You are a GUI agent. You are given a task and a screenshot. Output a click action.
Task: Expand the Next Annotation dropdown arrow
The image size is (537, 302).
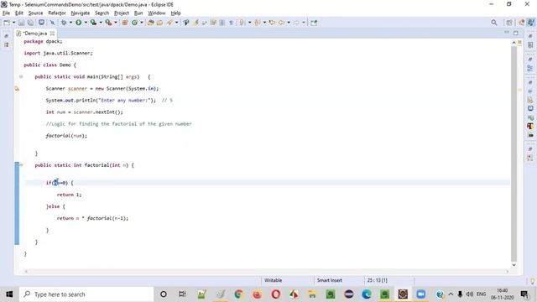coord(249,23)
